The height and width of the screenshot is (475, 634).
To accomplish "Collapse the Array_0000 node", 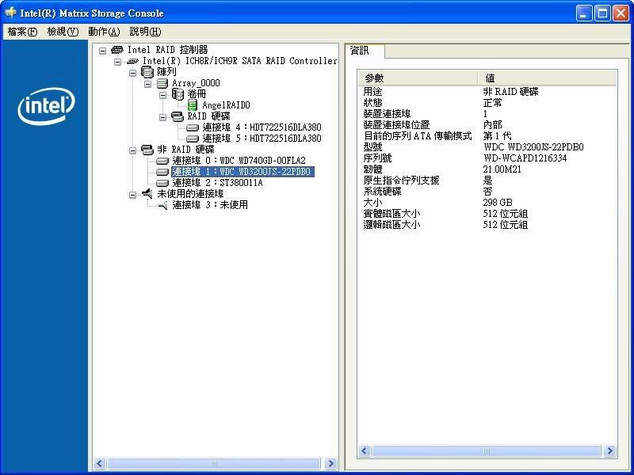I will point(148,84).
